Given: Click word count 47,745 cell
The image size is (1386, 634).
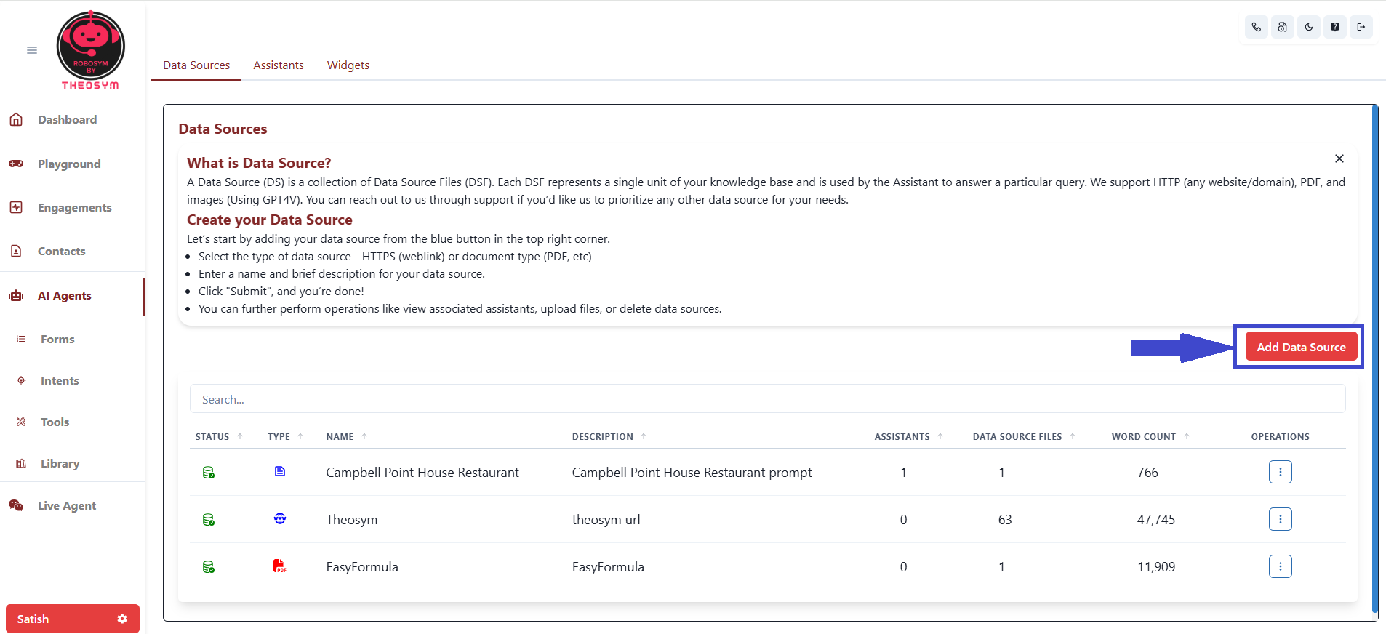Looking at the screenshot, I should pyautogui.click(x=1156, y=520).
